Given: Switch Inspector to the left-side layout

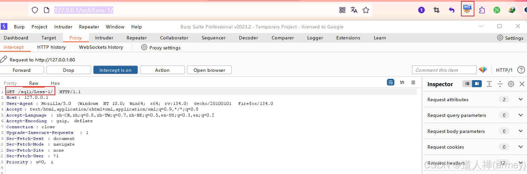Looking at the screenshot, I should pos(467,83).
